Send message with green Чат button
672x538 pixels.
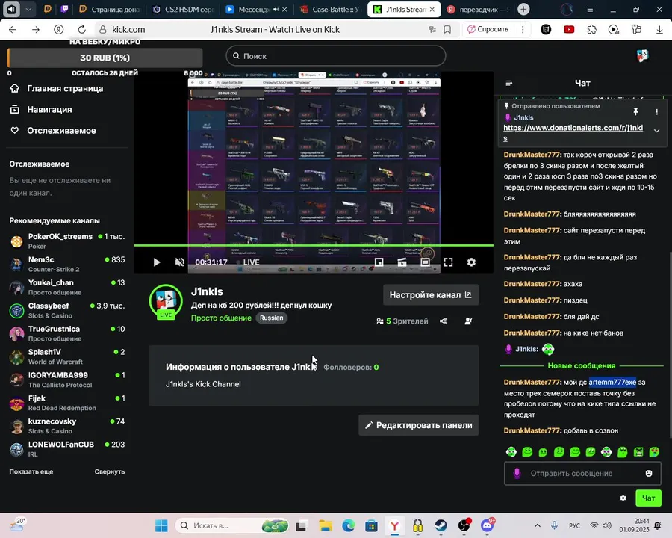[648, 498]
